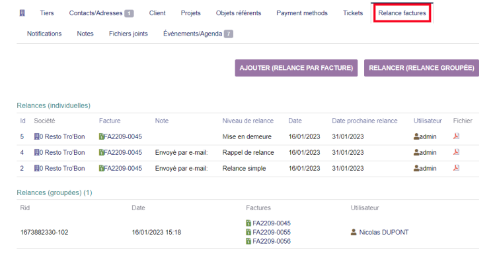Viewport: 495px width, 257px height.
Task: Open the Tiers tab
Action: [x=47, y=13]
